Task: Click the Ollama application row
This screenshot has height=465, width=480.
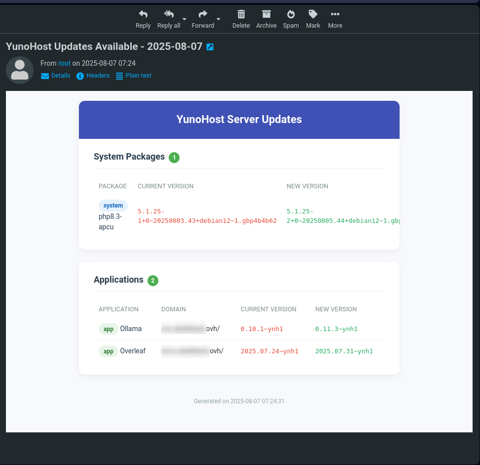Action: tap(131, 329)
